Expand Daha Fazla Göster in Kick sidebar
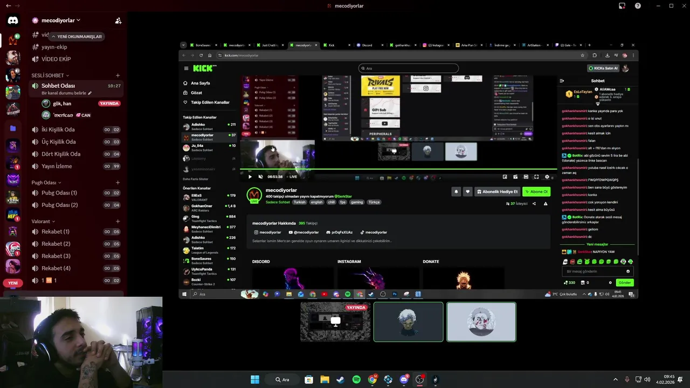 tap(195, 179)
